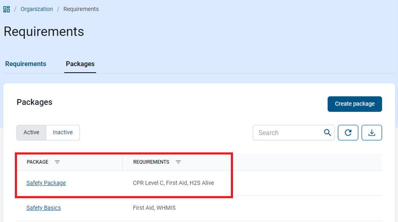Click the CPR Level C requirements cell
Image resolution: width=398 pixels, height=222 pixels.
coord(173,183)
